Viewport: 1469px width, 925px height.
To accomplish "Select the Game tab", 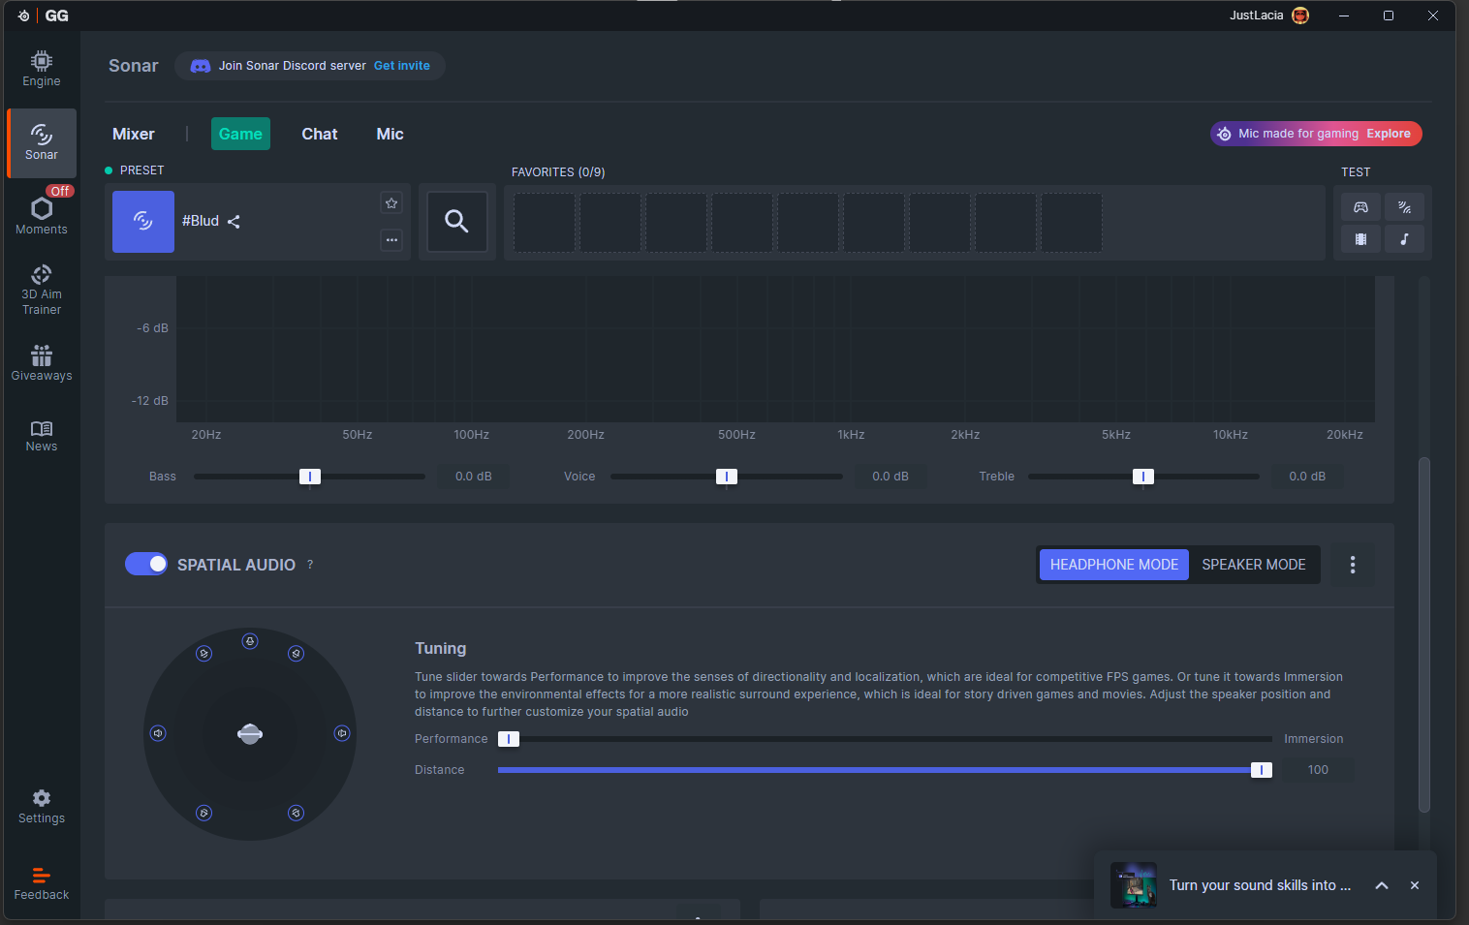I will [x=240, y=134].
